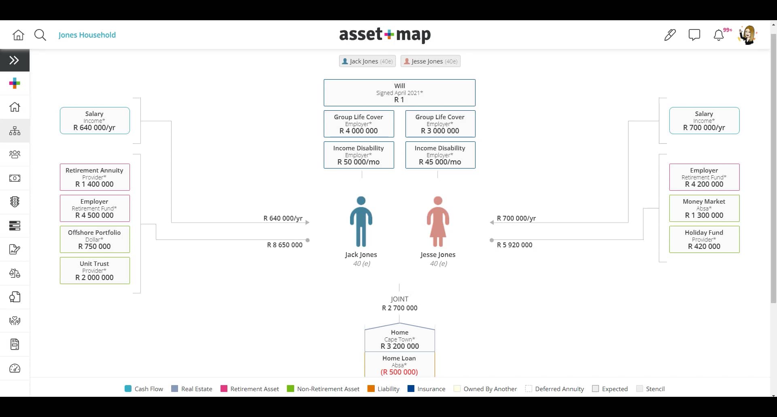
Task: Click the balance scales icon in the sidebar
Action: [x=15, y=273]
